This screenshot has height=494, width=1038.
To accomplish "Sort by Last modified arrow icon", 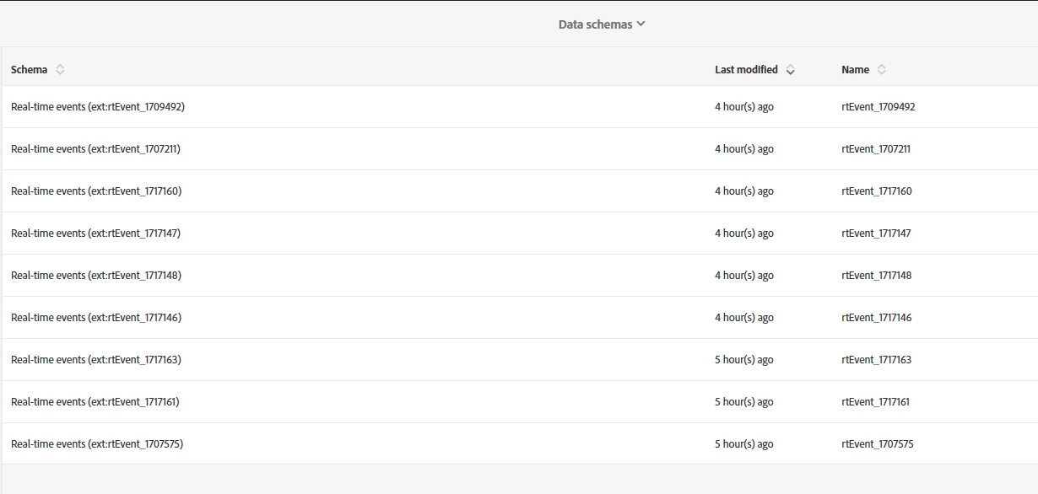I will (x=790, y=70).
